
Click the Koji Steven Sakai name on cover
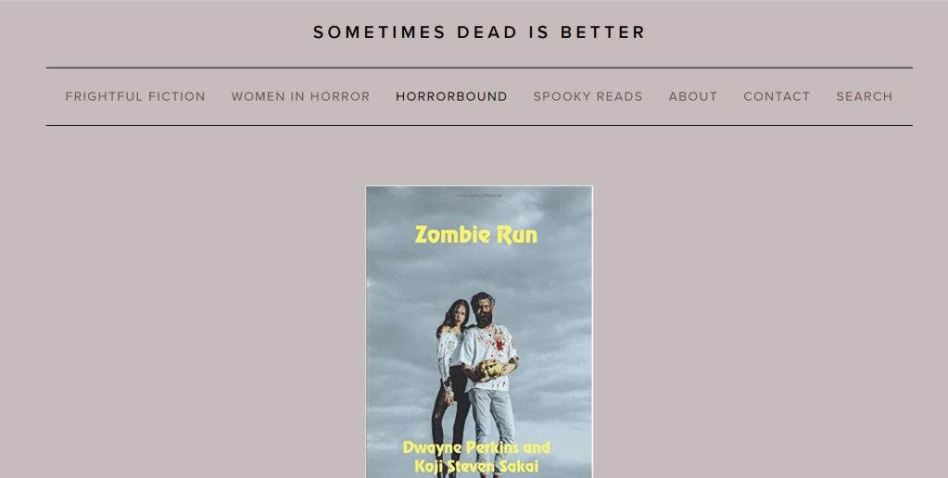coord(477,466)
